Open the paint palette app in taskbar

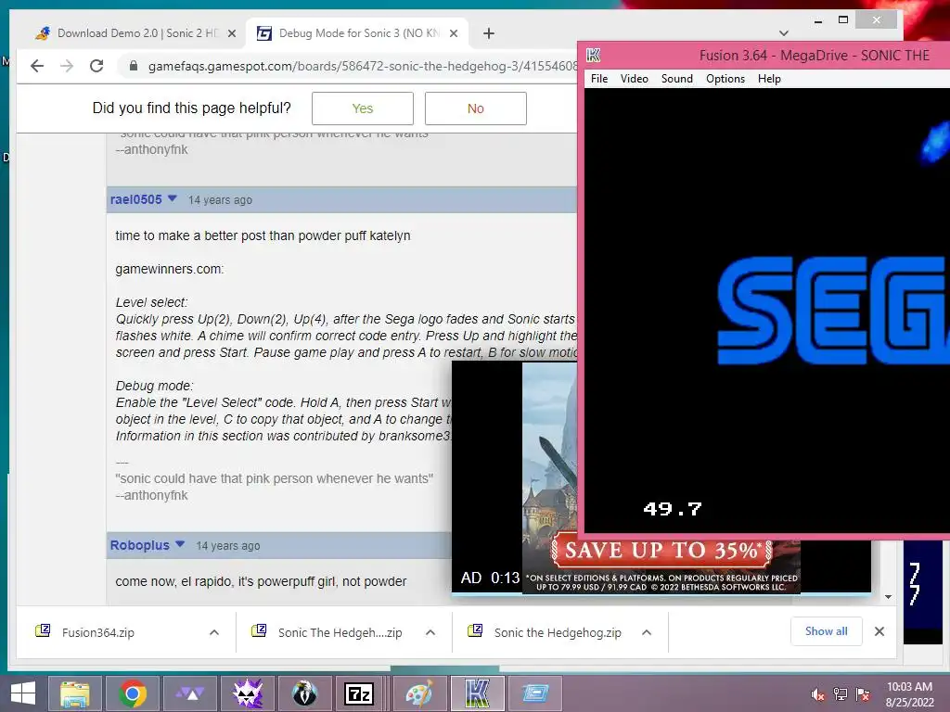click(419, 693)
